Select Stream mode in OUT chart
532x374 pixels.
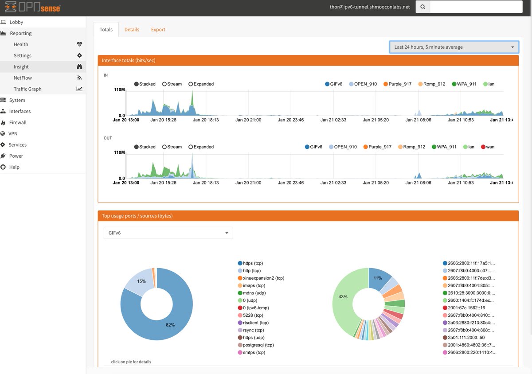(172, 147)
